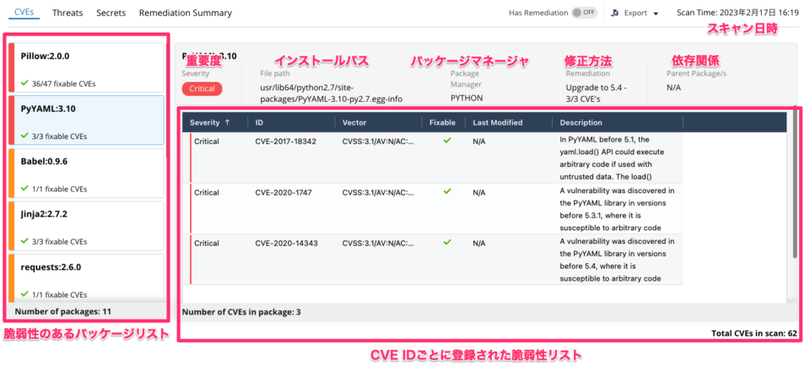Click the Severity sort arrow icon
The height and width of the screenshot is (365, 810).
pyautogui.click(x=227, y=122)
